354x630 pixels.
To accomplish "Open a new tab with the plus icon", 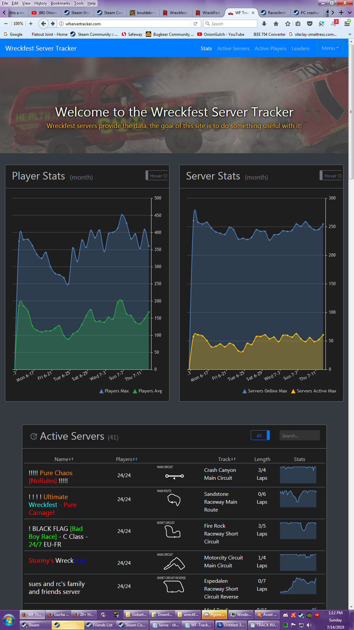I will click(341, 12).
